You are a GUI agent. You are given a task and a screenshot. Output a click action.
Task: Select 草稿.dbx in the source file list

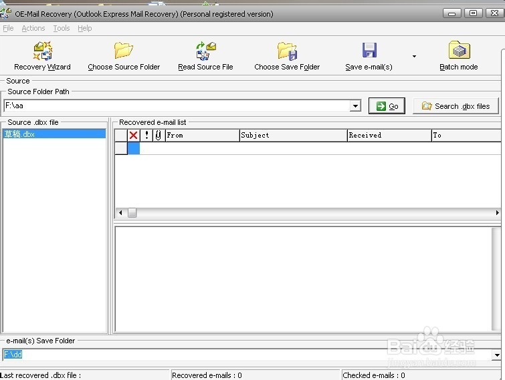[54, 134]
